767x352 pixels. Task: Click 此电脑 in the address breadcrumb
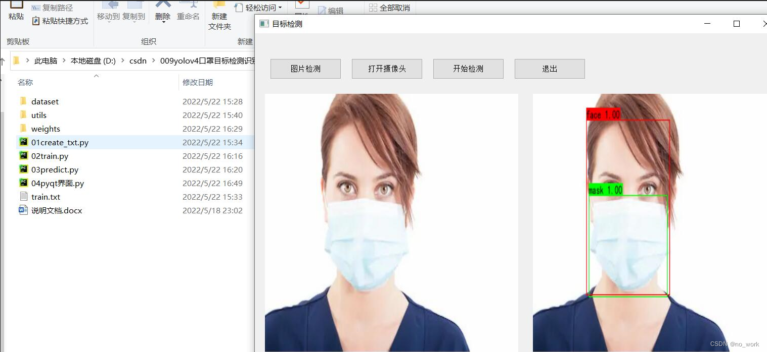point(46,61)
